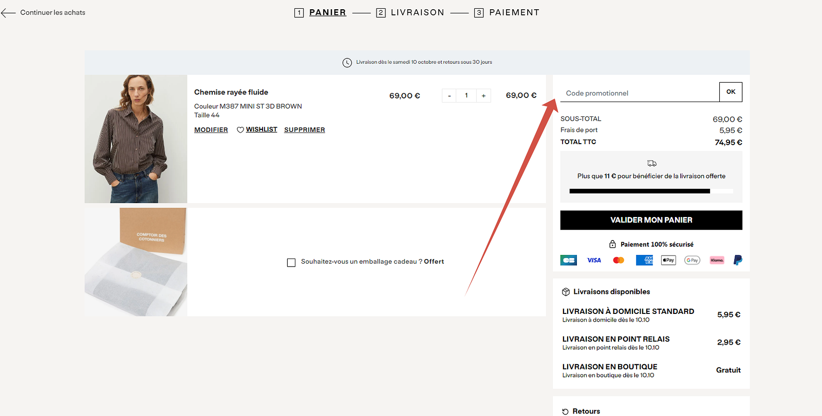
Task: Open the striped shirt product thumbnail
Action: (136, 139)
